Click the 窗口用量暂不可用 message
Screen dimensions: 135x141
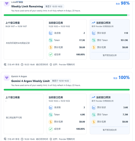14,118
